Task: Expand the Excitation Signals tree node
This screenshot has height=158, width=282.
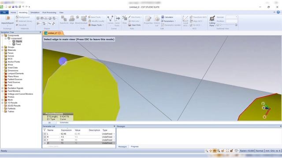Action: coord(2,88)
